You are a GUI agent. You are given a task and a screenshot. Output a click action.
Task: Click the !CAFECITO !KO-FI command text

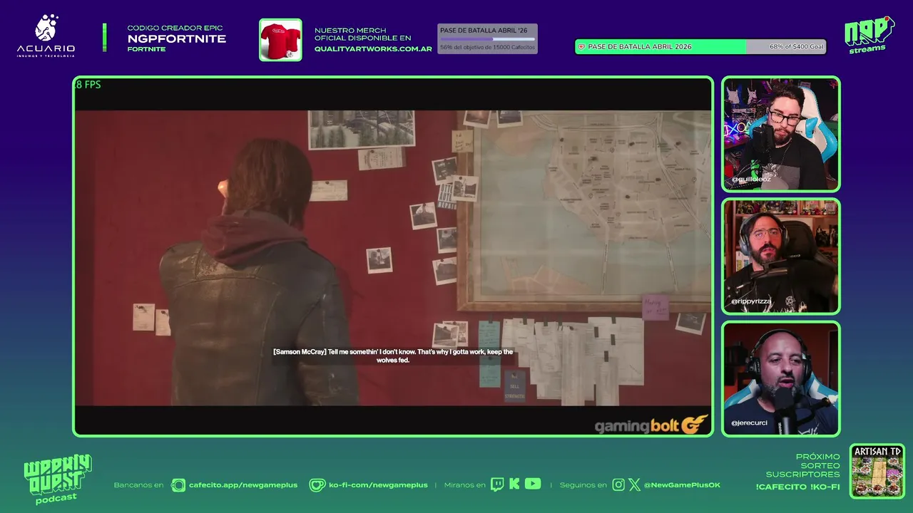pos(797,487)
